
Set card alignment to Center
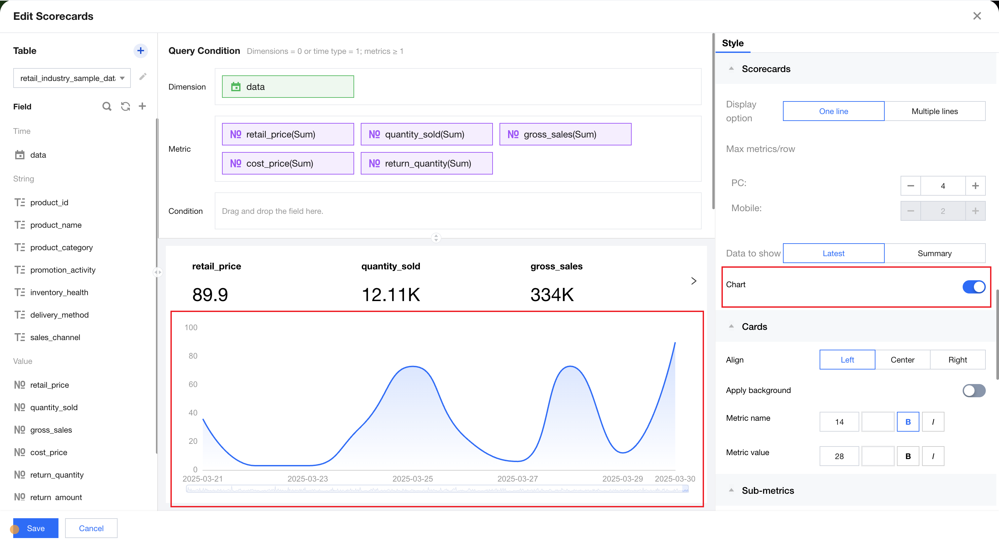click(902, 360)
